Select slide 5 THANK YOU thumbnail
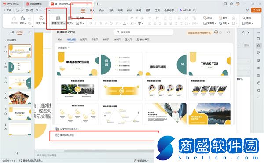264x163 pixels. click(x=20, y=113)
